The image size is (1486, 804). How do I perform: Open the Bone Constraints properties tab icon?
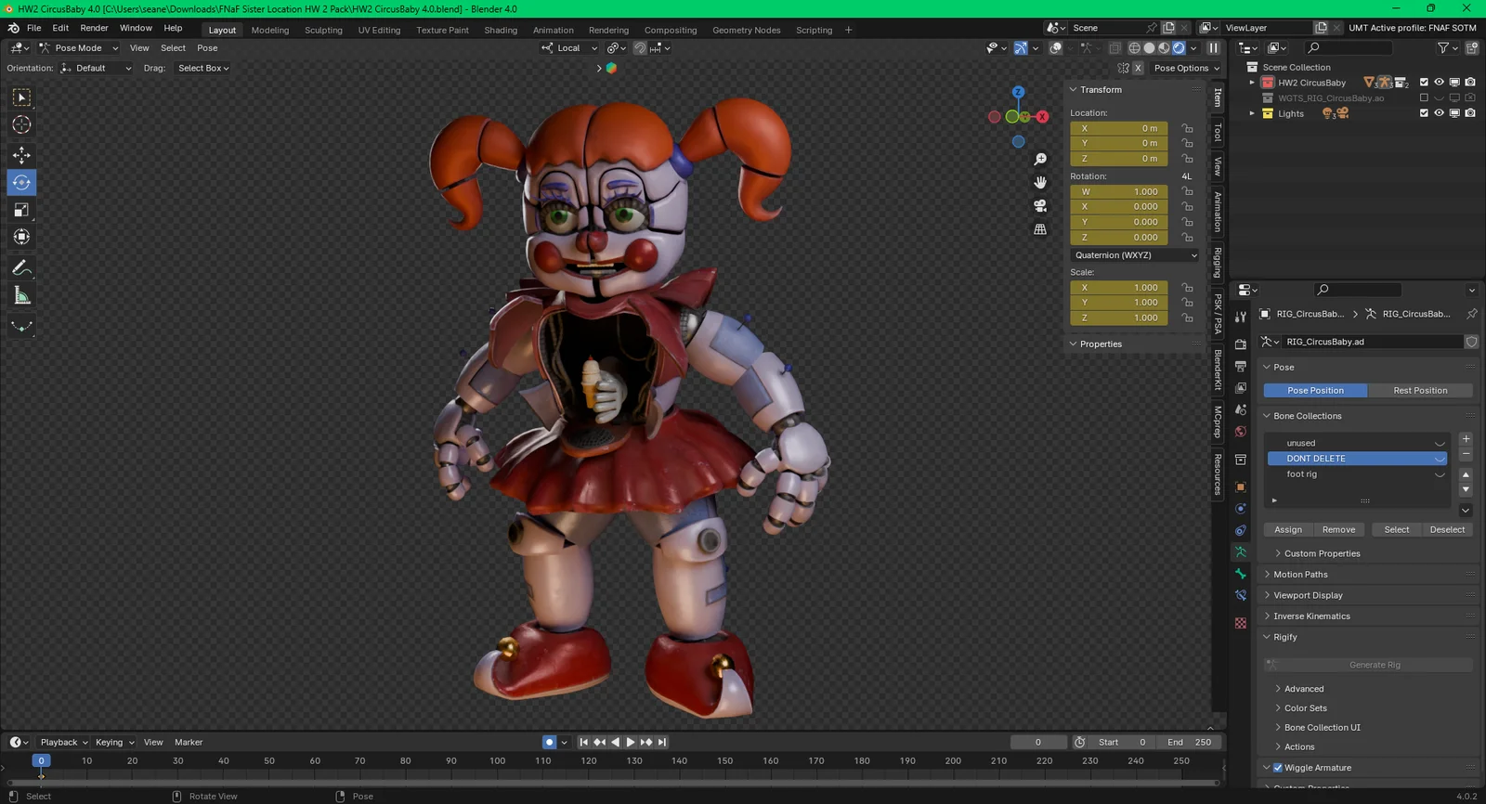pos(1241,595)
